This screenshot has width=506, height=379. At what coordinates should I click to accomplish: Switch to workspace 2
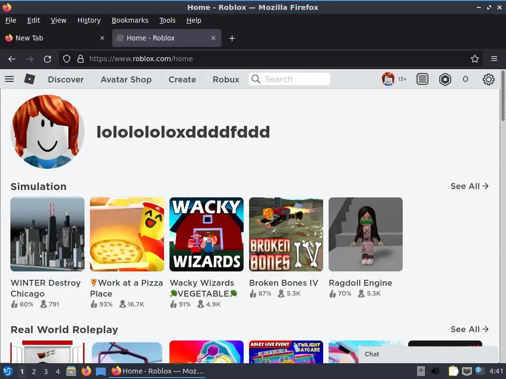[34, 372]
